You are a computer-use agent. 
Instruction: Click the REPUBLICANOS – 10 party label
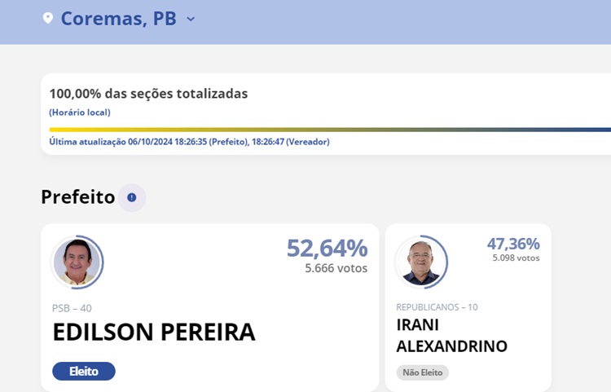[437, 307]
